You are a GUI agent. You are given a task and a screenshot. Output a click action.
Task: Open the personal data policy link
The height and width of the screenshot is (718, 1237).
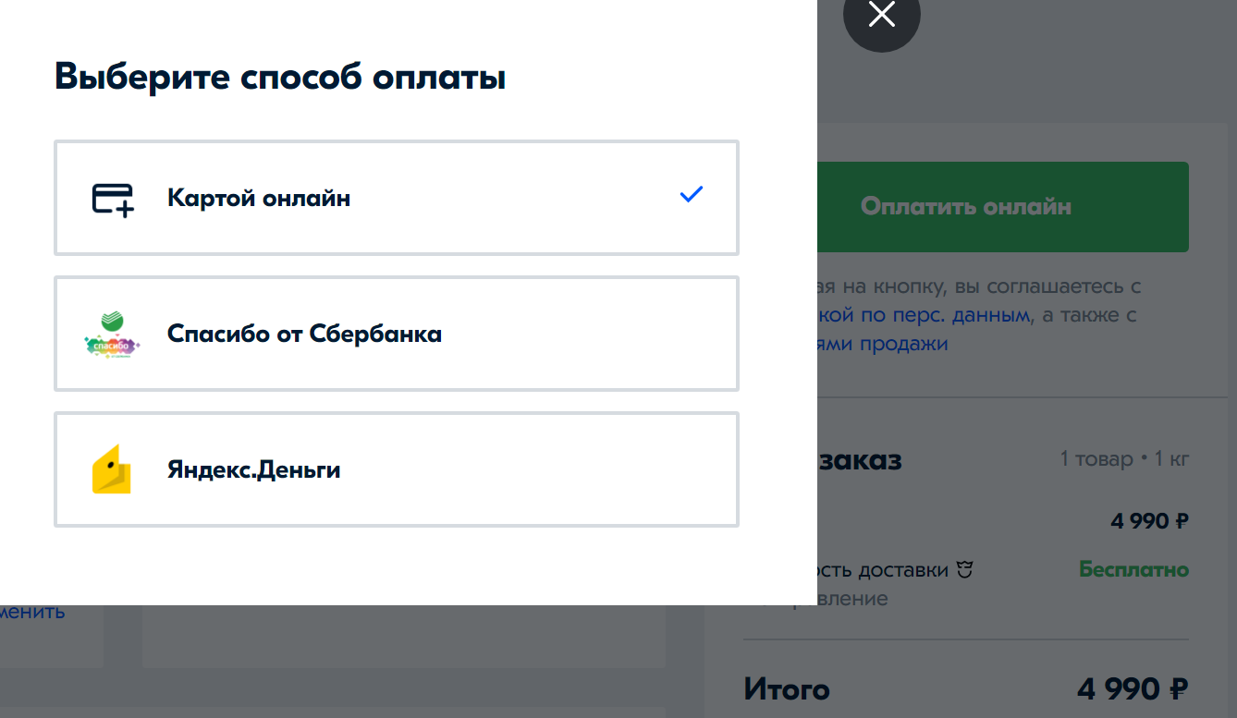[925, 315]
